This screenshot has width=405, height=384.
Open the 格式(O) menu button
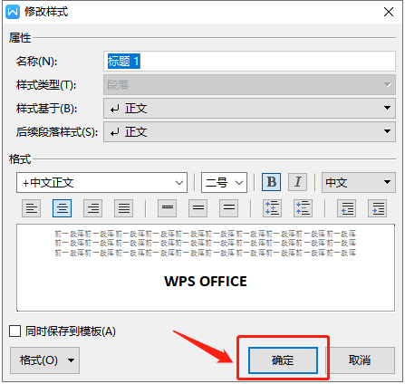44,360
